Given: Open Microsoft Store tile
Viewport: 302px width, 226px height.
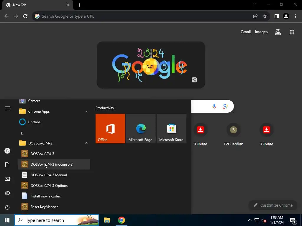Looking at the screenshot, I should [x=172, y=129].
